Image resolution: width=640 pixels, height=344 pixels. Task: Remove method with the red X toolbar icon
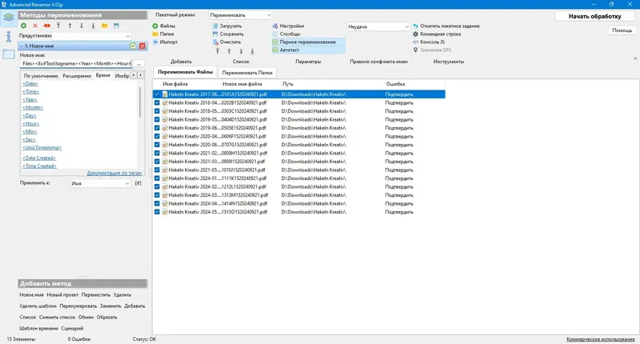[35, 26]
